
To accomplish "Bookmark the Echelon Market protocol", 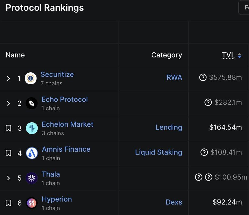I will [x=9, y=128].
